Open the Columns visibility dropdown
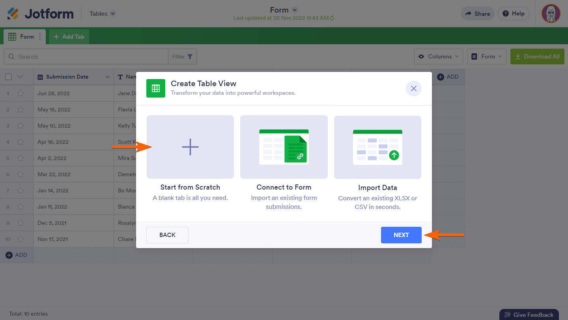 tap(439, 56)
